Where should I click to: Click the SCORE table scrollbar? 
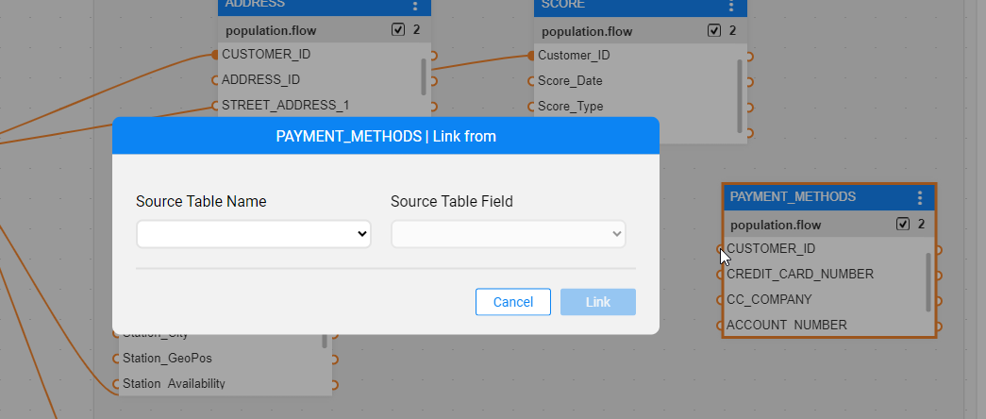(740, 94)
